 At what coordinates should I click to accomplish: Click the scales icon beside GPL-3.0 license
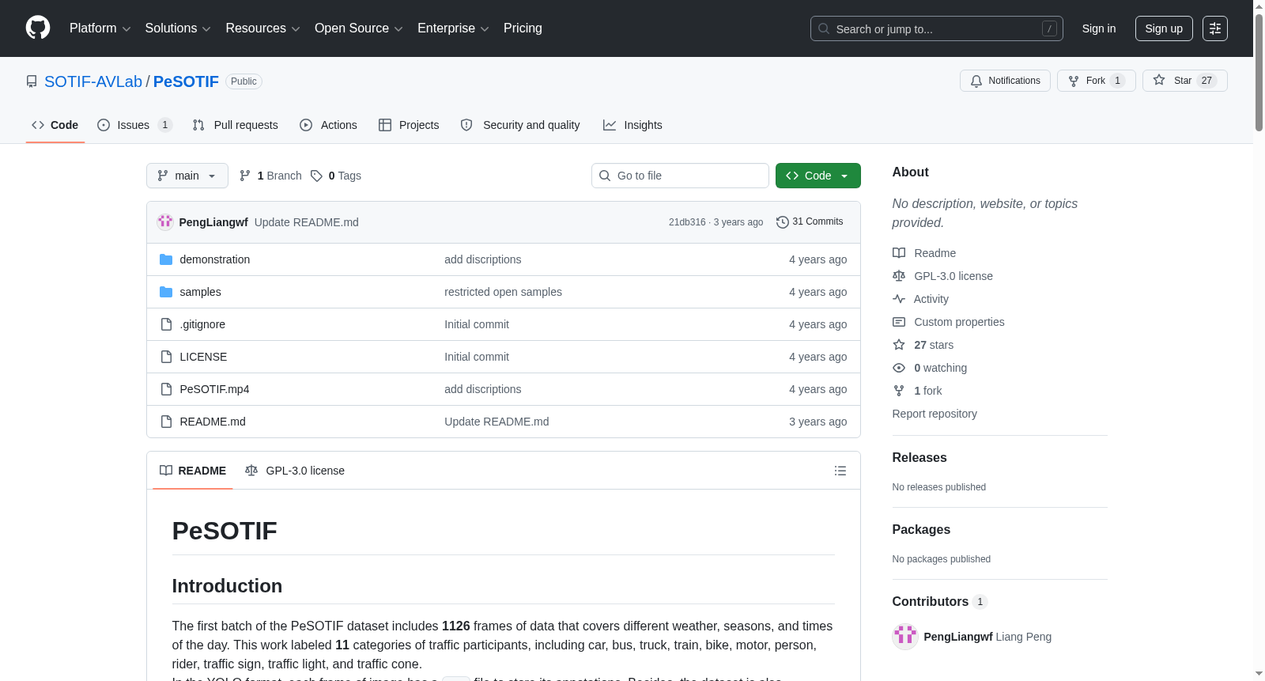pos(899,276)
